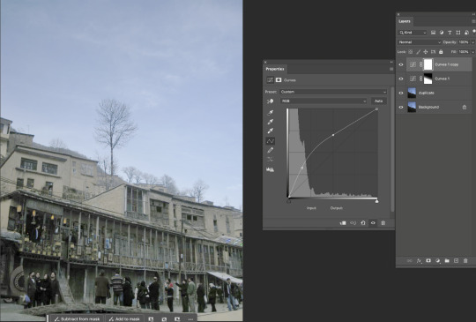Reset Curves to adjustment defaults icon
The image size is (476, 322).
(x=363, y=223)
